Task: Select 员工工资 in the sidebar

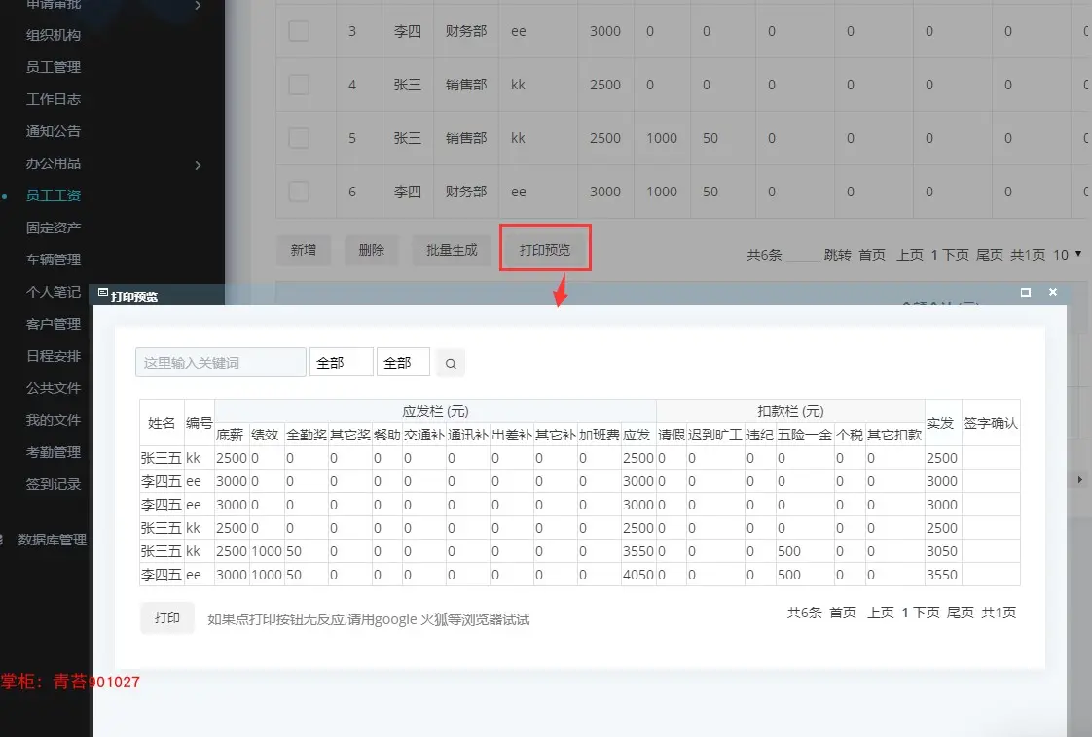Action: pos(54,194)
